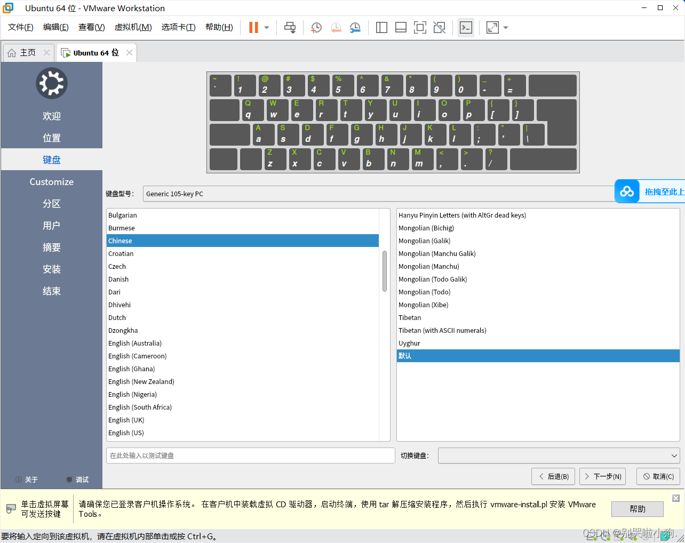Select the Customize installer step
This screenshot has height=543, width=685.
(52, 181)
